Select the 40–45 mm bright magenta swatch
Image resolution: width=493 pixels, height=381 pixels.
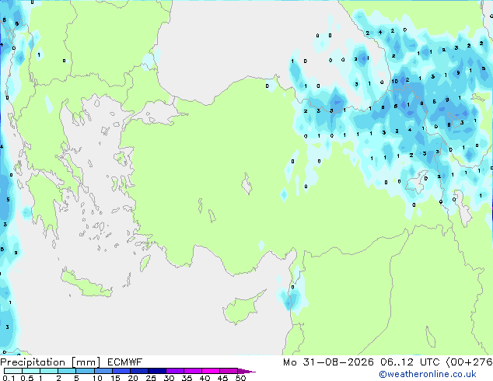211,371
